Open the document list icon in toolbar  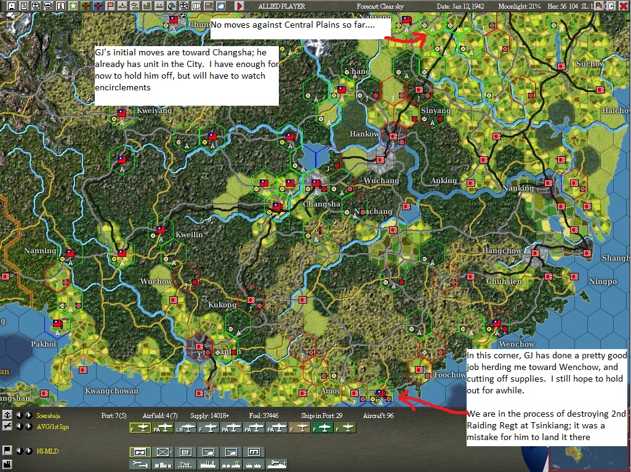tap(24, 6)
